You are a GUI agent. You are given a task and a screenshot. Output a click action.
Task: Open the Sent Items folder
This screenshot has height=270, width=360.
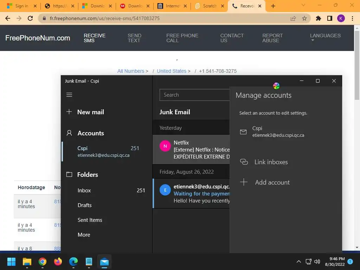[x=106, y=220]
